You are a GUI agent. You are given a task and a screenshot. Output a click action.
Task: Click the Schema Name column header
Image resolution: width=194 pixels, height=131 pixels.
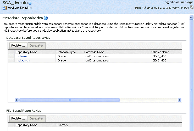coord(160,52)
